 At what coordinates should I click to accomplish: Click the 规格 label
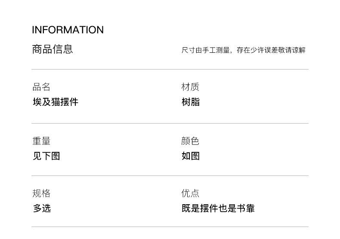[x=41, y=194]
